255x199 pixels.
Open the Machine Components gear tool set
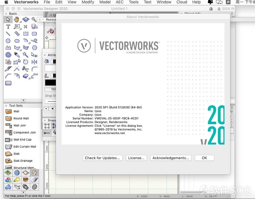click(x=34, y=187)
